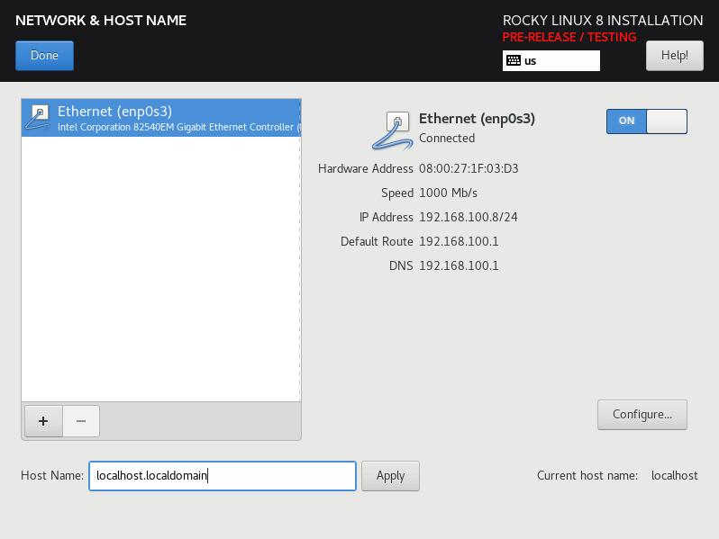Screen dimensions: 719x539
Task: Click the PRE-RELEASE / TESTING label
Action: click(x=569, y=37)
